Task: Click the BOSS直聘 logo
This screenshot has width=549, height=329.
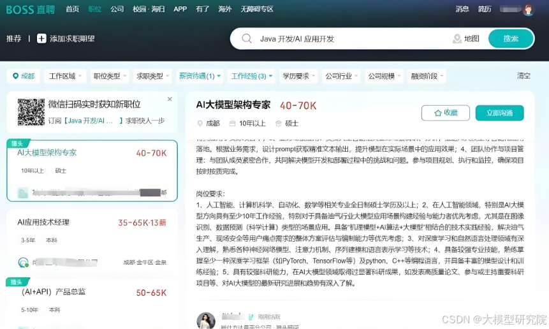Action: point(31,10)
